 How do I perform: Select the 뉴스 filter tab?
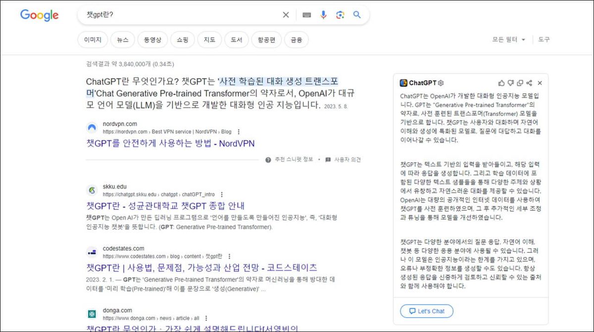click(x=123, y=40)
